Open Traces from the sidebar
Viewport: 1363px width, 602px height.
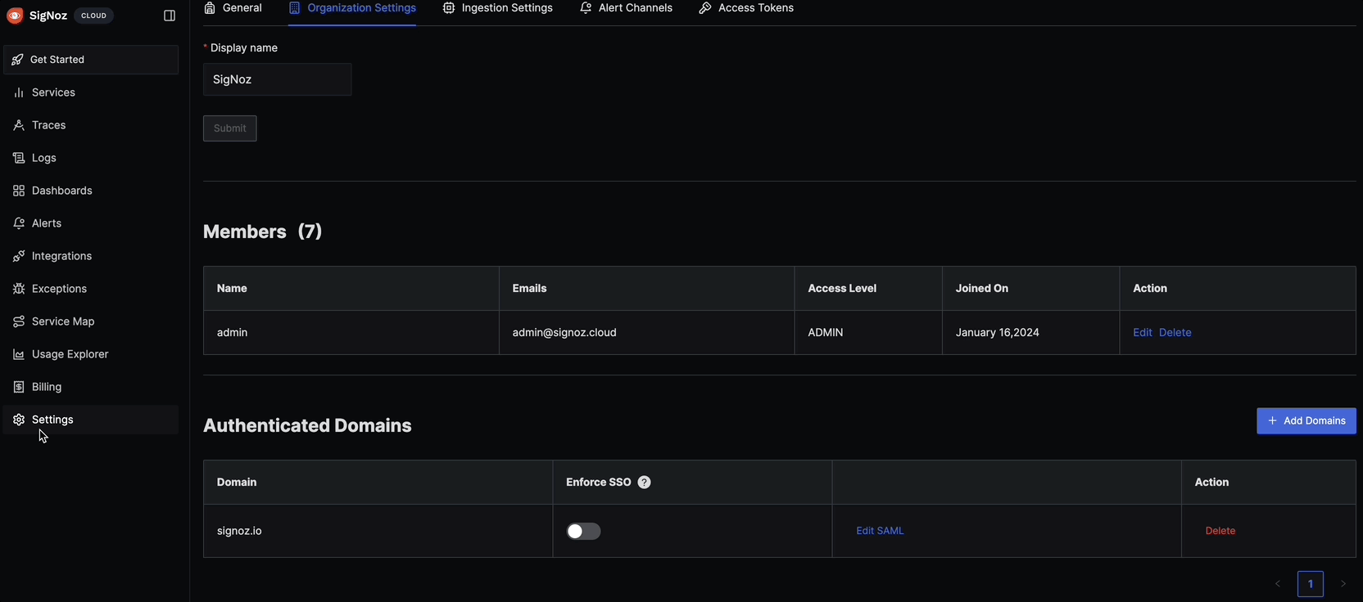tap(91, 125)
